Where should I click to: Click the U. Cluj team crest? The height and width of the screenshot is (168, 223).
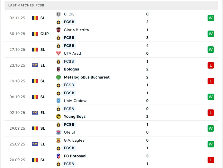(58, 14)
